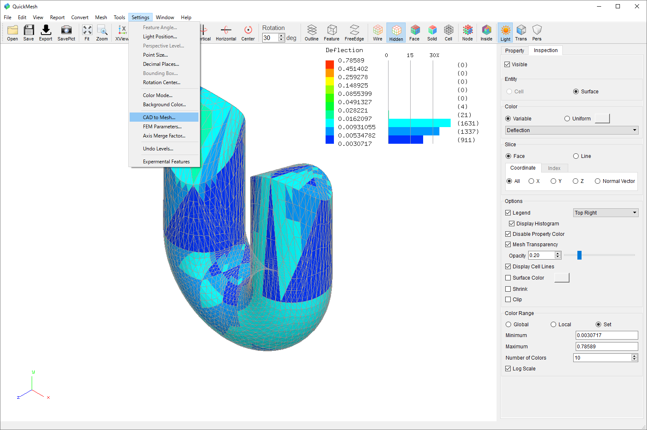Switch to Outline display mode
The image size is (647, 430).
311,32
